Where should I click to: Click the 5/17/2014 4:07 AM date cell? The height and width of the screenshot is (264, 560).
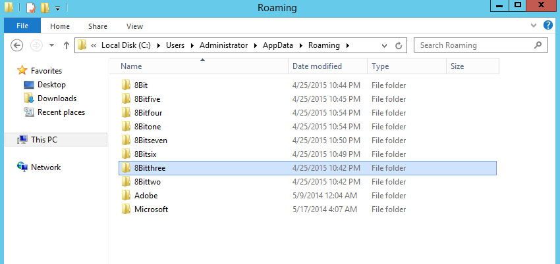click(x=325, y=209)
